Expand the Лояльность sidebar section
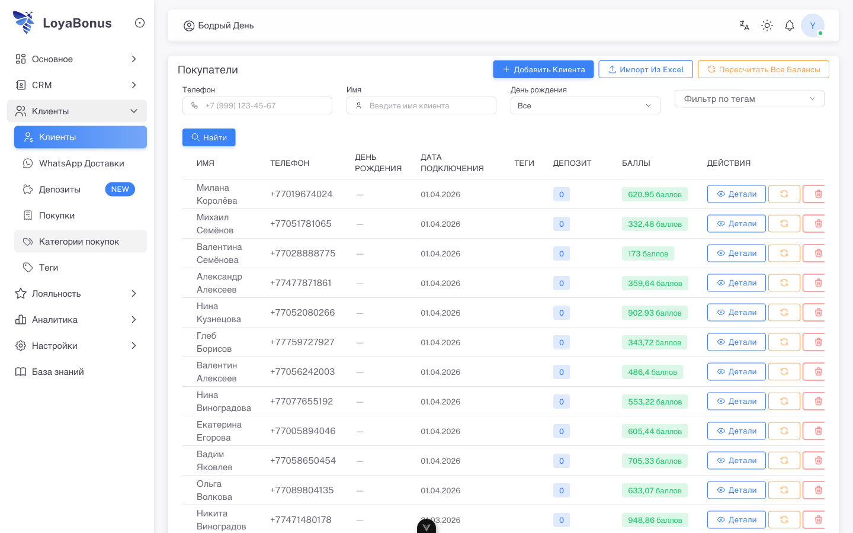 (x=77, y=294)
